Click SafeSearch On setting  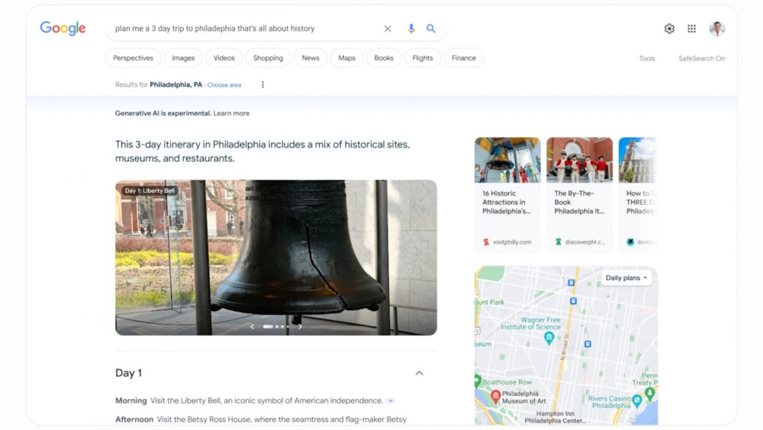click(x=702, y=59)
